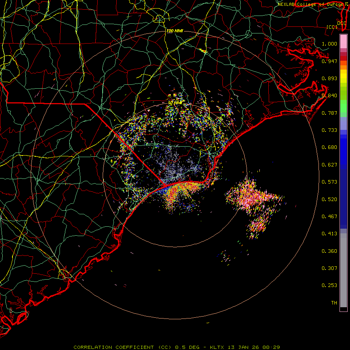Image resolution: width=350 pixels, height=350 pixels.
Task: Click the 0.467 legend value
Action: coord(329,217)
